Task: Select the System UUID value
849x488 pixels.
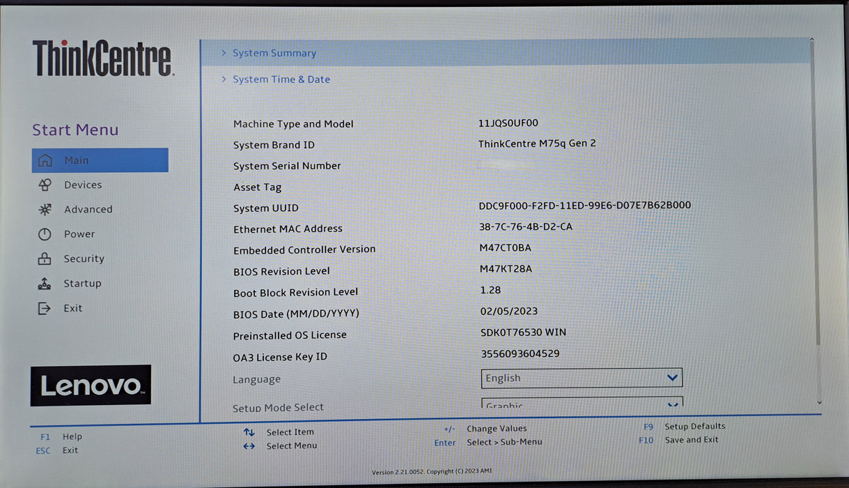Action: pos(585,206)
